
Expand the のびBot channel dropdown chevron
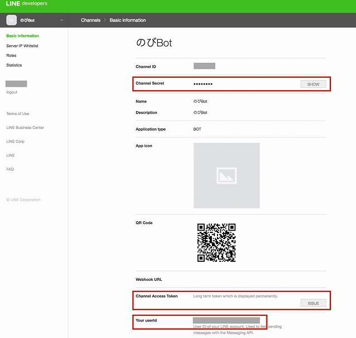62,20
